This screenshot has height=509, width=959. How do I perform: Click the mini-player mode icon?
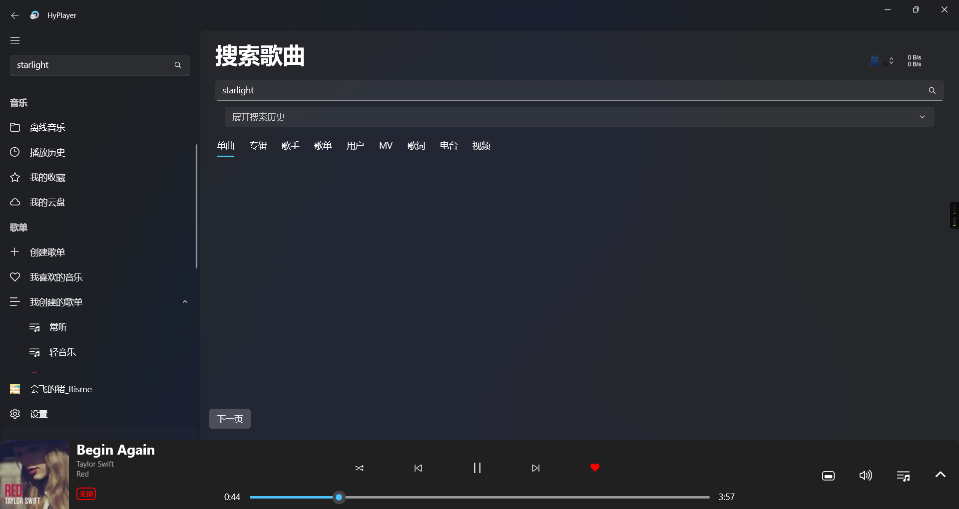point(828,475)
